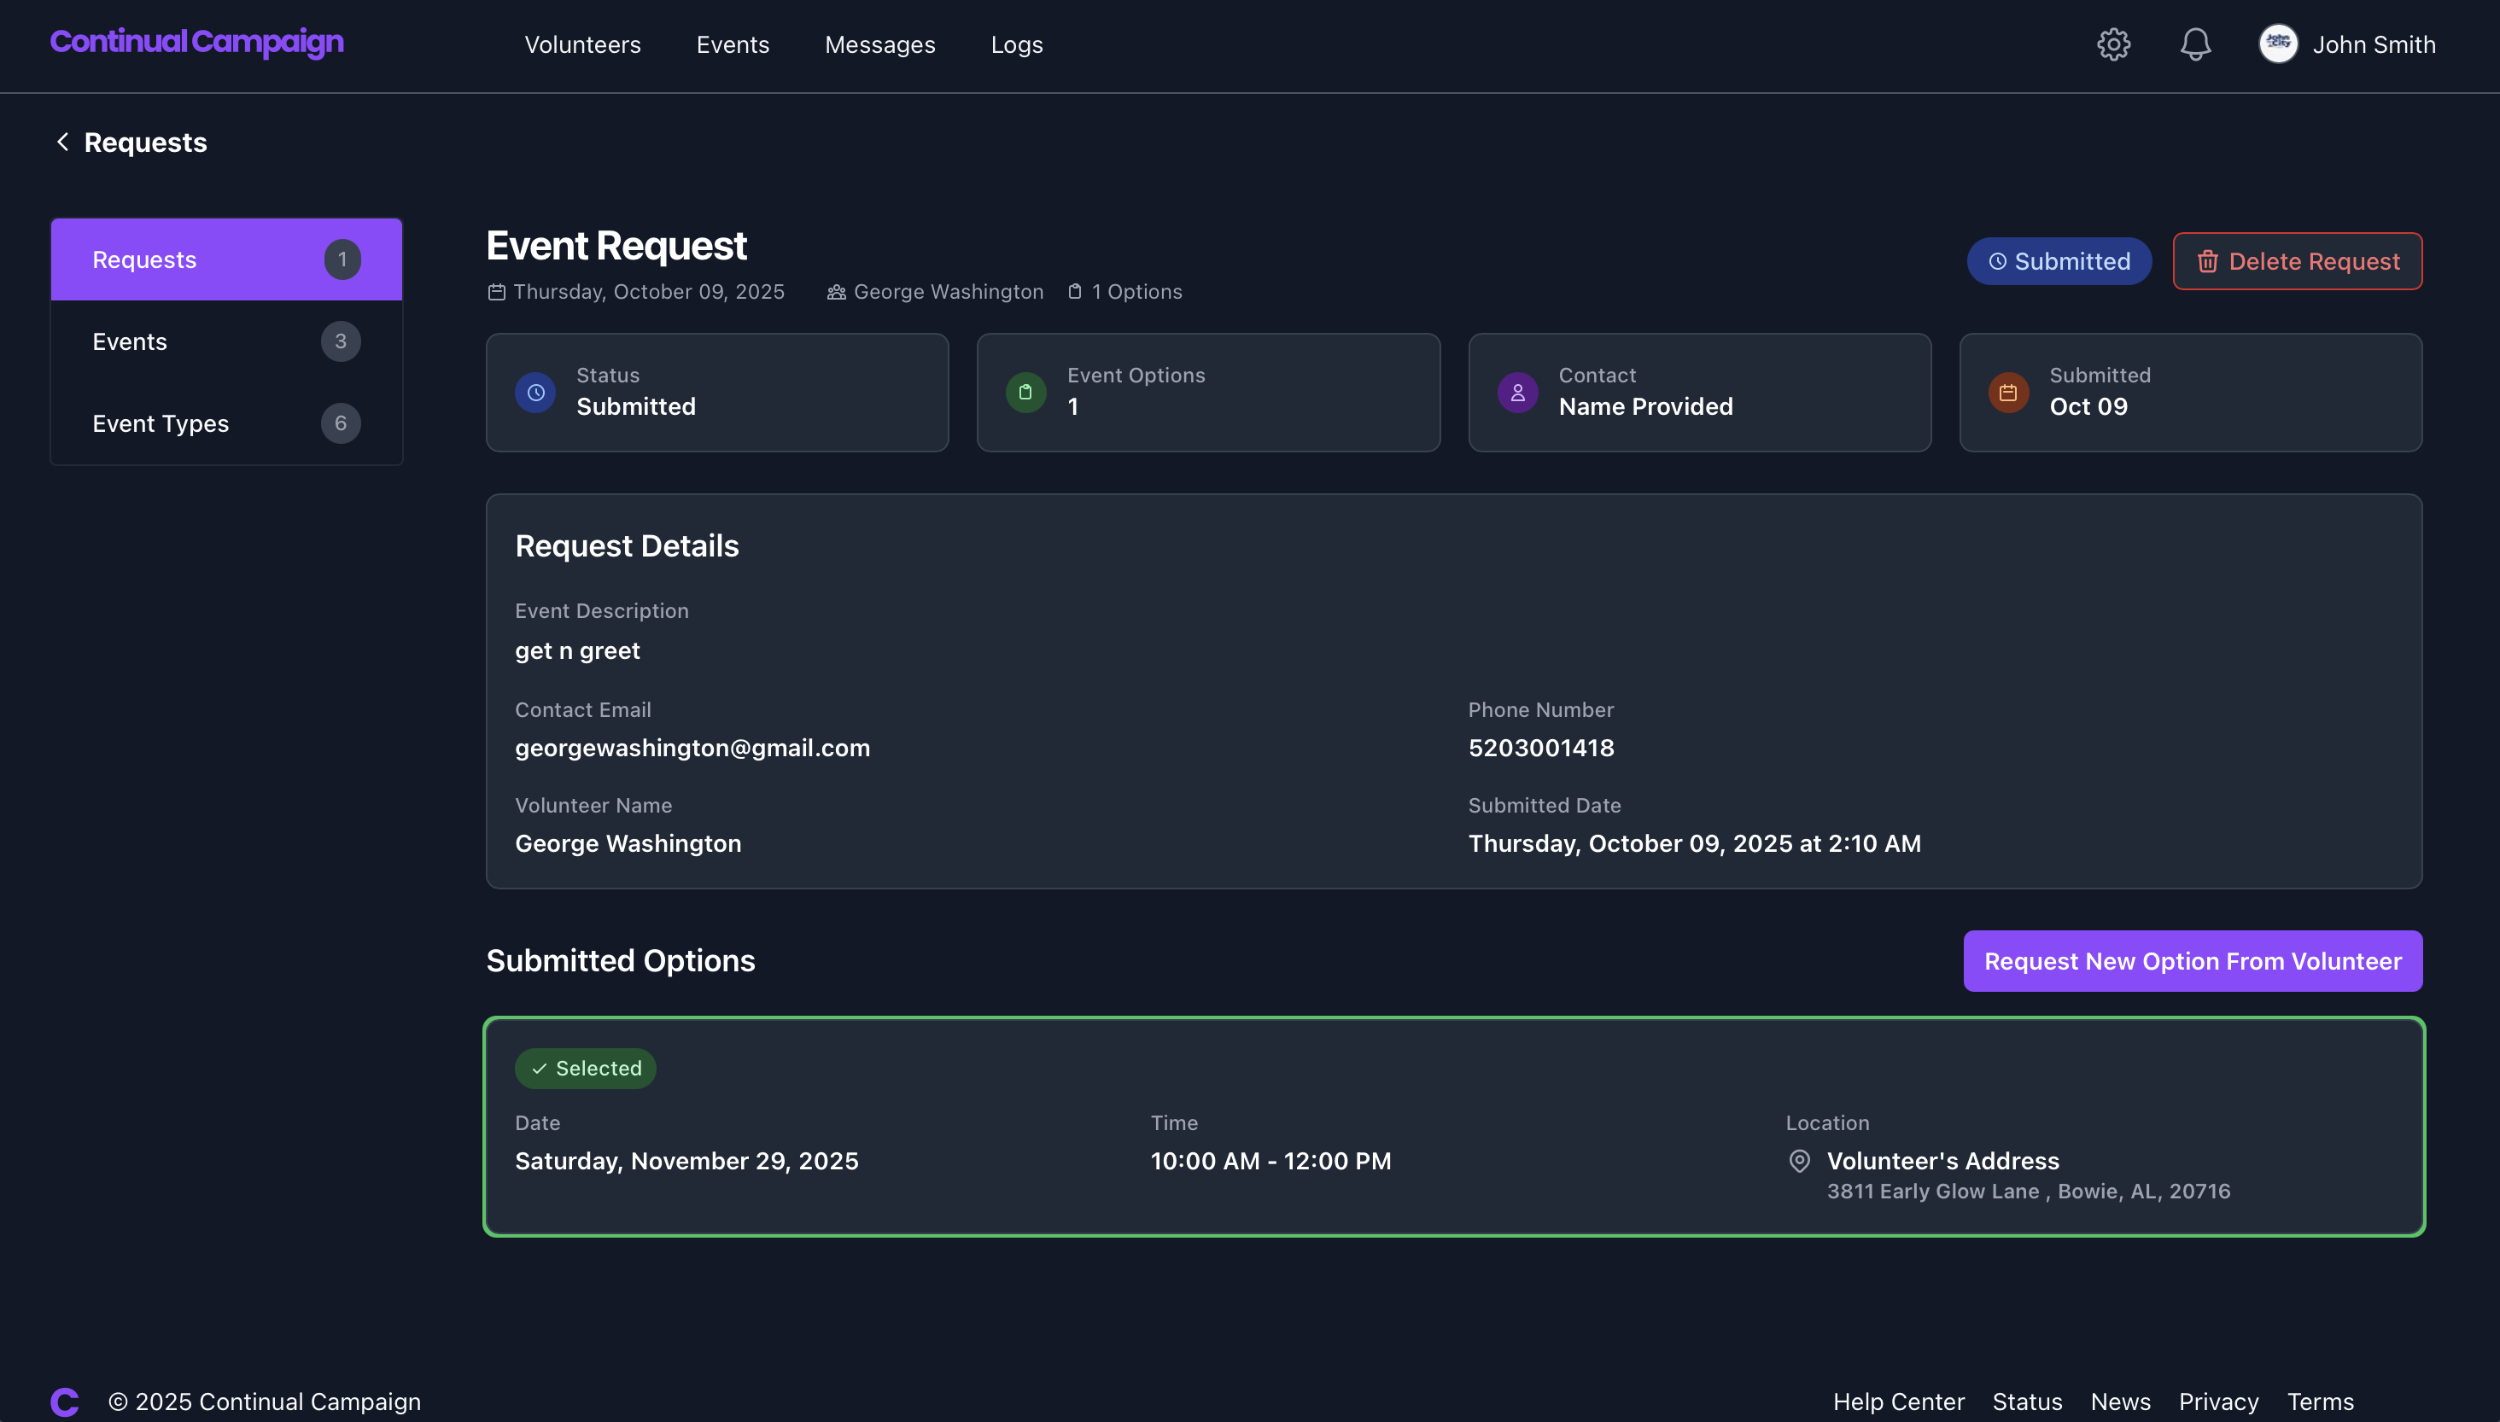Select the Requests sidebar tab
The height and width of the screenshot is (1422, 2500).
click(x=226, y=259)
